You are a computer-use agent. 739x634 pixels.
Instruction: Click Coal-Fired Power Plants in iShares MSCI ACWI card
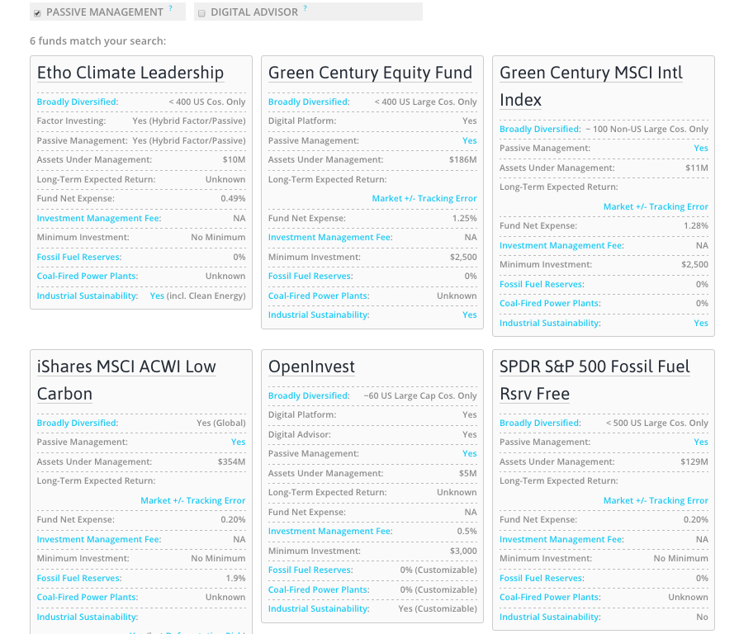click(x=88, y=597)
